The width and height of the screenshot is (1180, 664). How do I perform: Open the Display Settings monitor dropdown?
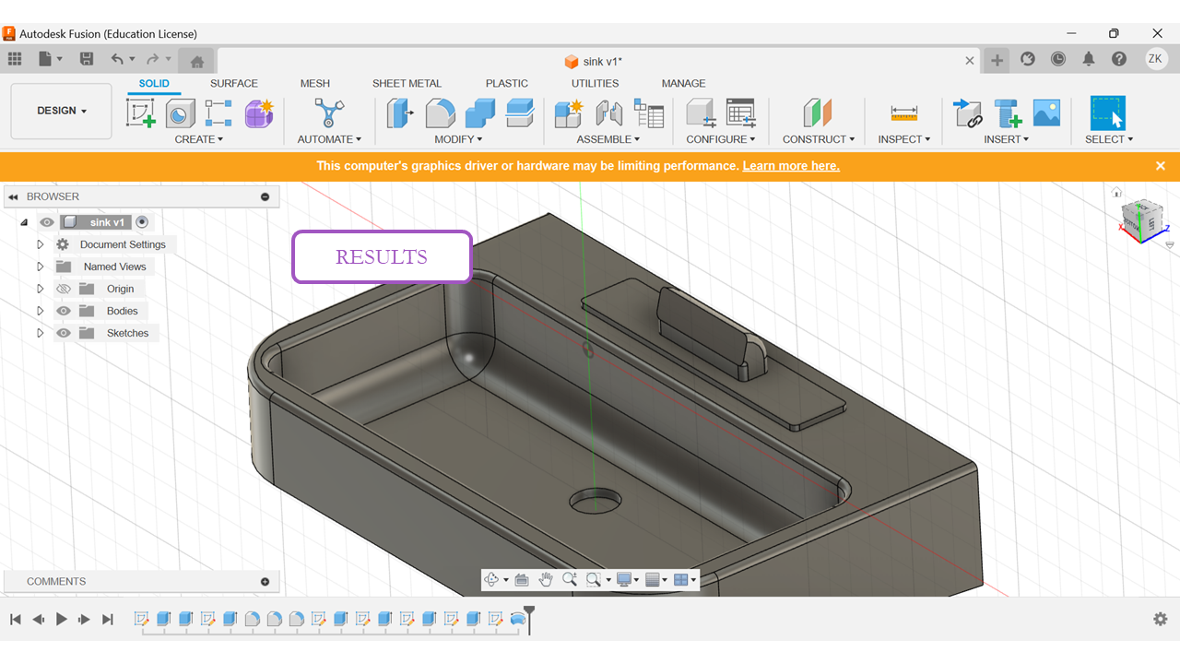pyautogui.click(x=628, y=579)
